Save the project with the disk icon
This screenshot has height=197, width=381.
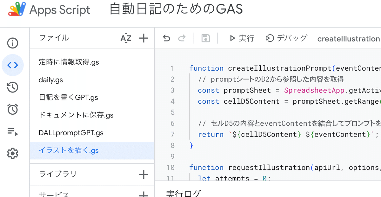coord(206,38)
